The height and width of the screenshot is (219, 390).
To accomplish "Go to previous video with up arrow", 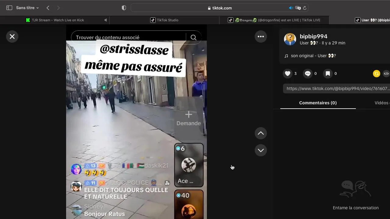I will pos(261,133).
